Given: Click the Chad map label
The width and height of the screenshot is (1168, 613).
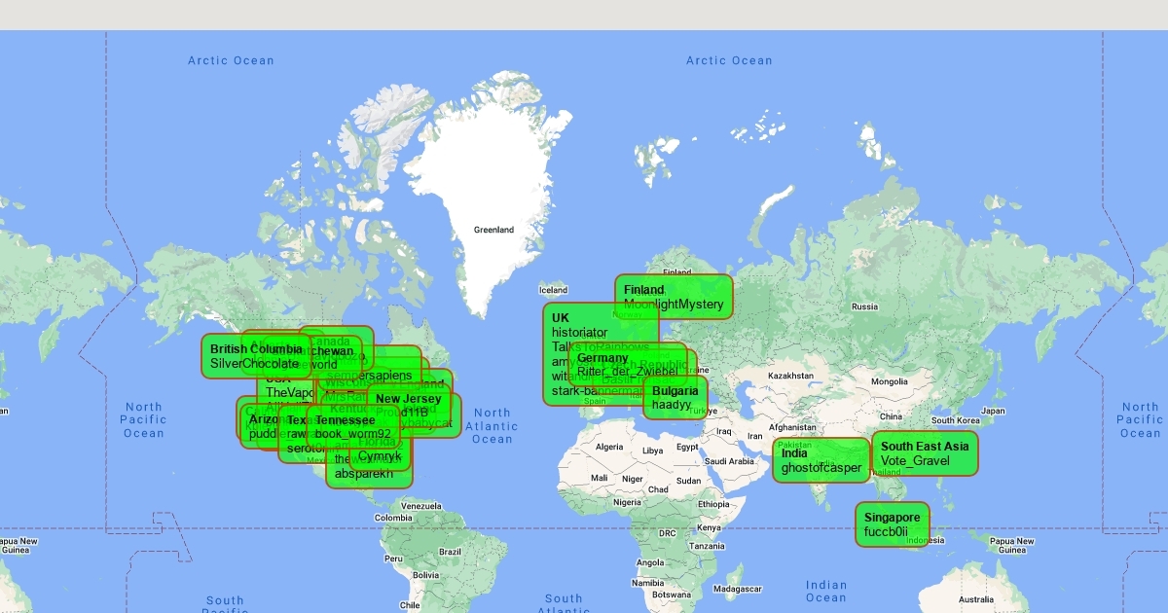Looking at the screenshot, I should click(659, 488).
